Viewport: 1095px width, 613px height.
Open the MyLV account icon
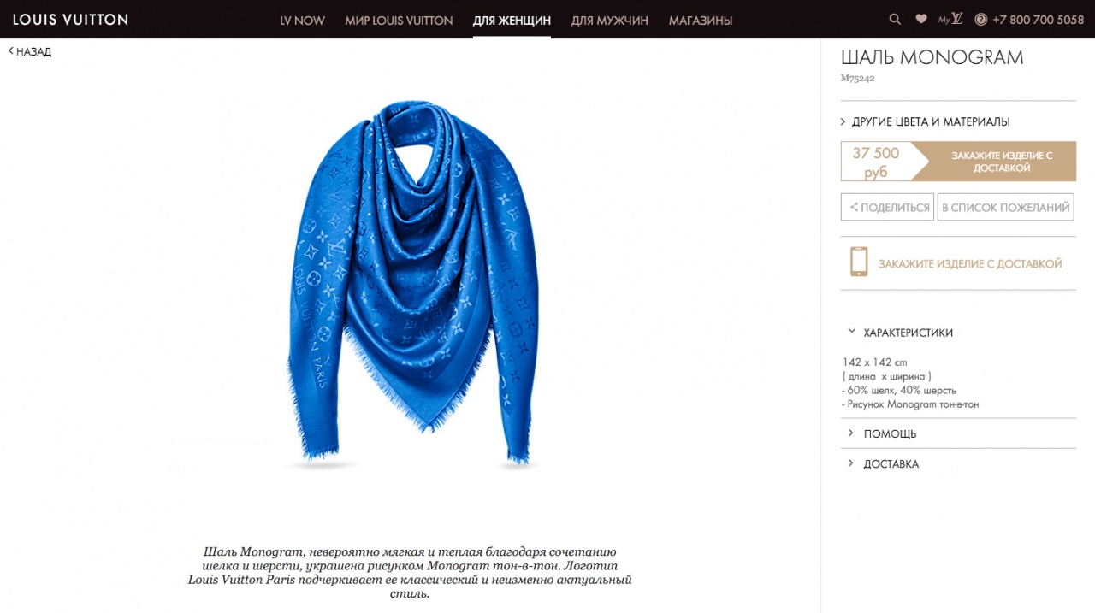[x=950, y=19]
